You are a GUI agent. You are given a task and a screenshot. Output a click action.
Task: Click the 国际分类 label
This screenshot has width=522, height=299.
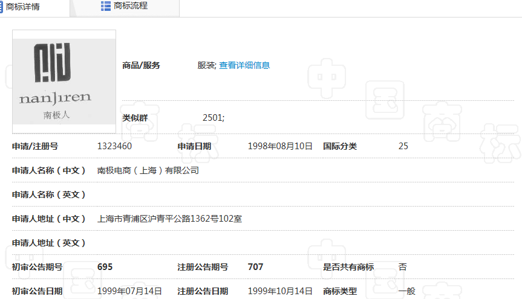click(339, 146)
